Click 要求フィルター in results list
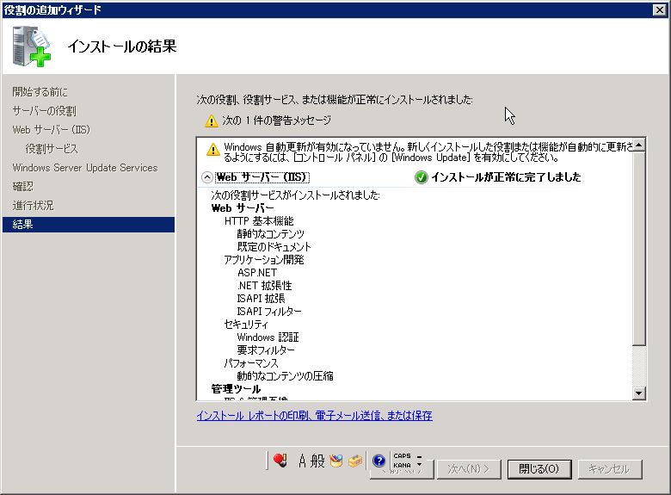Viewport: 671px width, 495px height. coord(266,350)
